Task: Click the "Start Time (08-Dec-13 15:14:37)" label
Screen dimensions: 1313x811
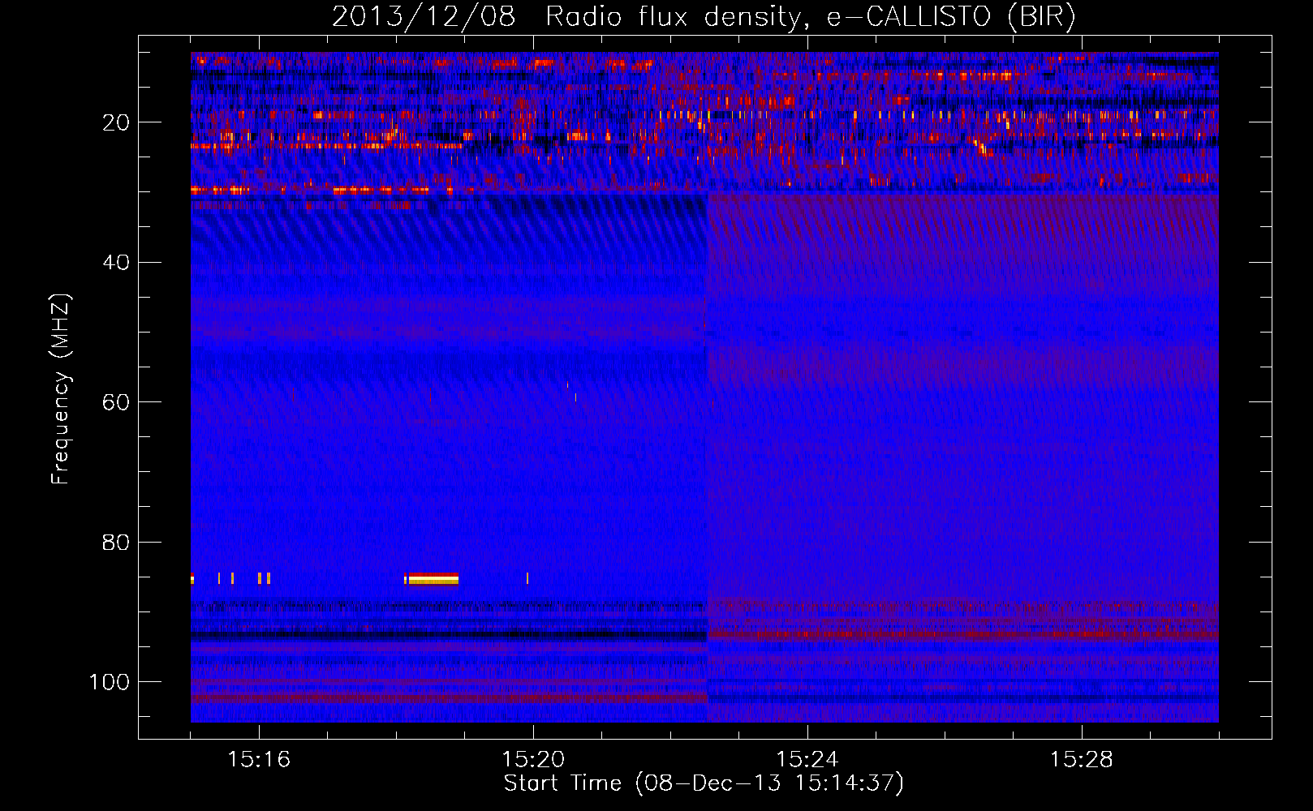Action: point(704,783)
